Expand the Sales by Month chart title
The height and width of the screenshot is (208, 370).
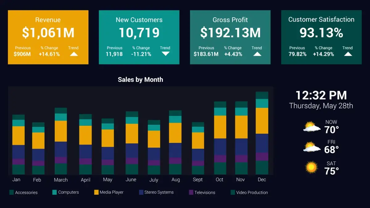click(140, 80)
